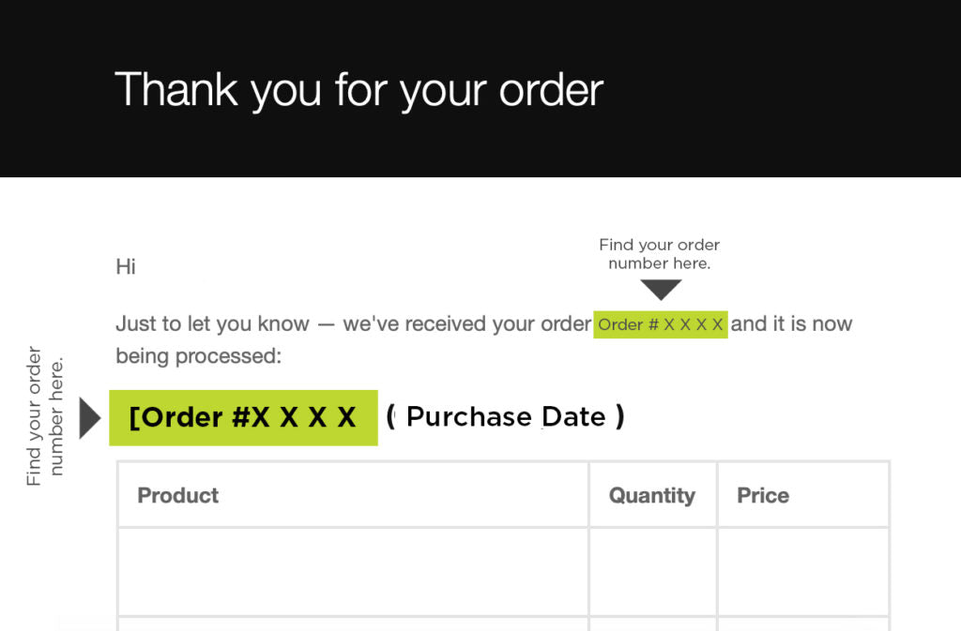961x631 pixels.
Task: Click the empty cell under Price
Action: pos(802,571)
